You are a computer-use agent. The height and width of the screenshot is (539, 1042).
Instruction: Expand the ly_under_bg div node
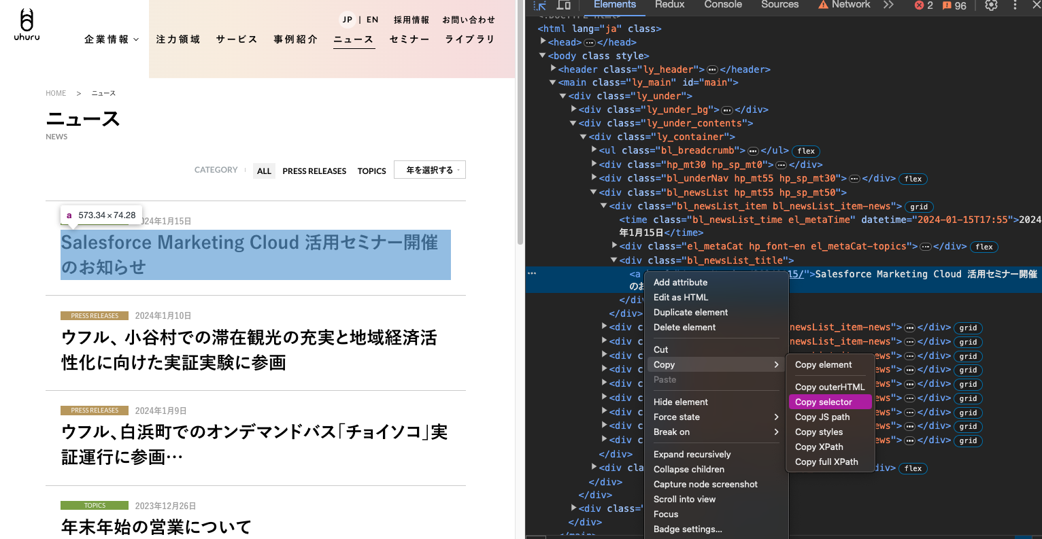pos(574,109)
